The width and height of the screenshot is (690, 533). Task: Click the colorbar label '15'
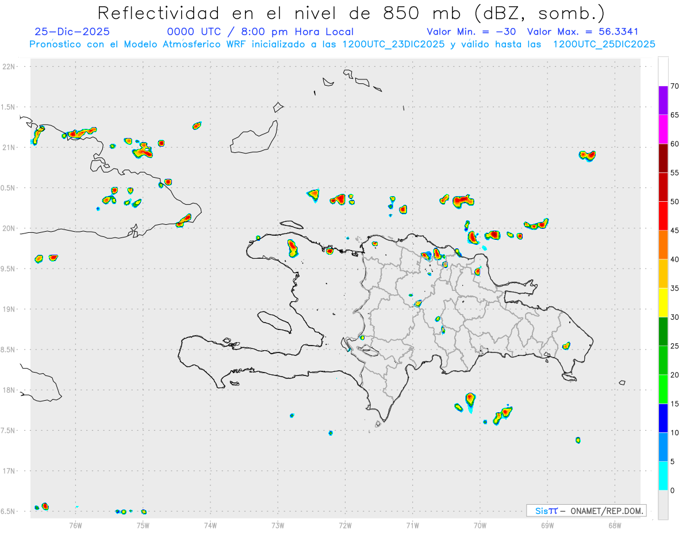[x=674, y=404]
